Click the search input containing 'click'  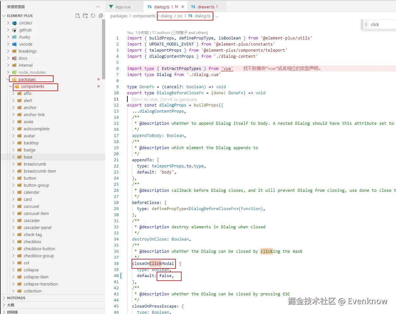click(383, 24)
